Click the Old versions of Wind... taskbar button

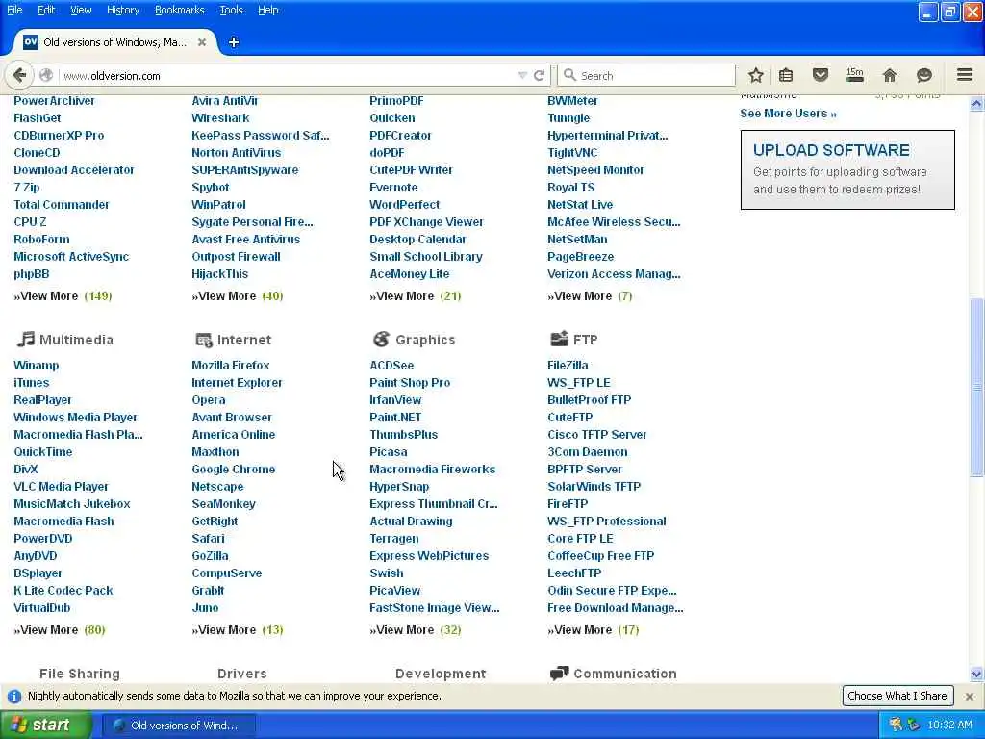pos(178,726)
